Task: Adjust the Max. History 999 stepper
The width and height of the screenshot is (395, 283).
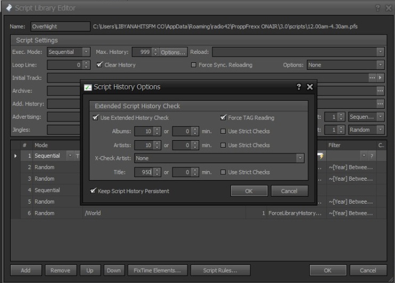Action: (155, 52)
